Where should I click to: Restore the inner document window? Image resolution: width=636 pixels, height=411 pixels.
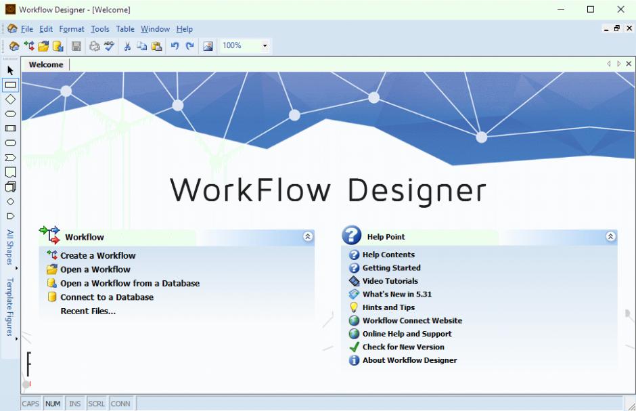[x=617, y=28]
